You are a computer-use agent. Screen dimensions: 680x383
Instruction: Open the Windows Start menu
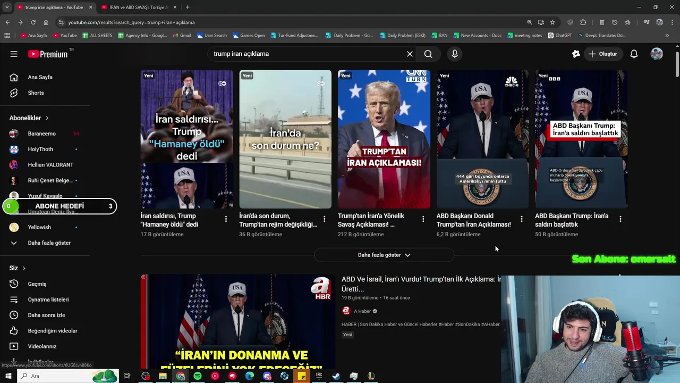tap(8, 376)
